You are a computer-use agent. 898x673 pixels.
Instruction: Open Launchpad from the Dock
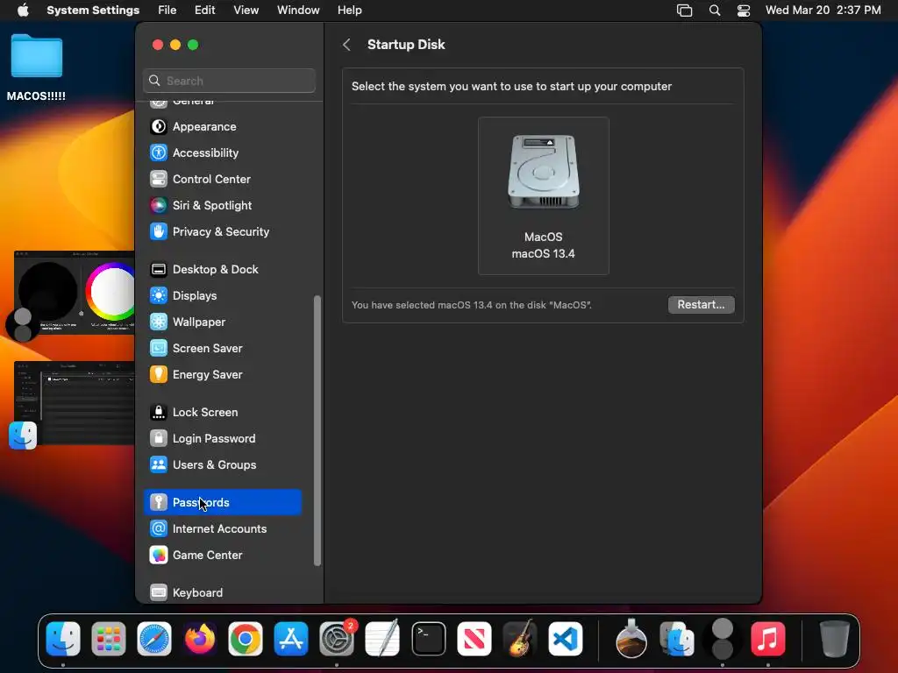[108, 639]
